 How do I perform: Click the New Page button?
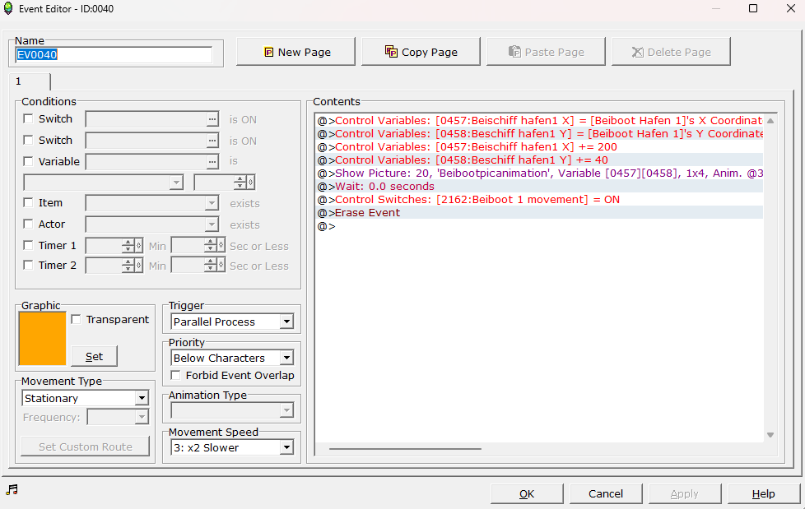pyautogui.click(x=295, y=52)
